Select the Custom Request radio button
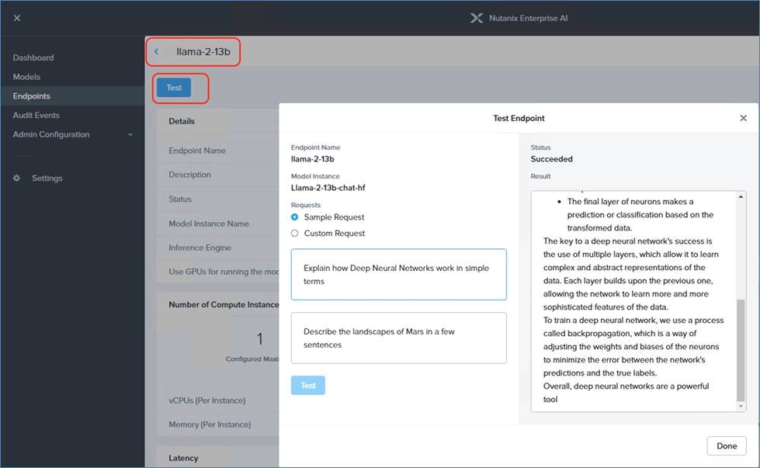The width and height of the screenshot is (760, 468). point(295,233)
